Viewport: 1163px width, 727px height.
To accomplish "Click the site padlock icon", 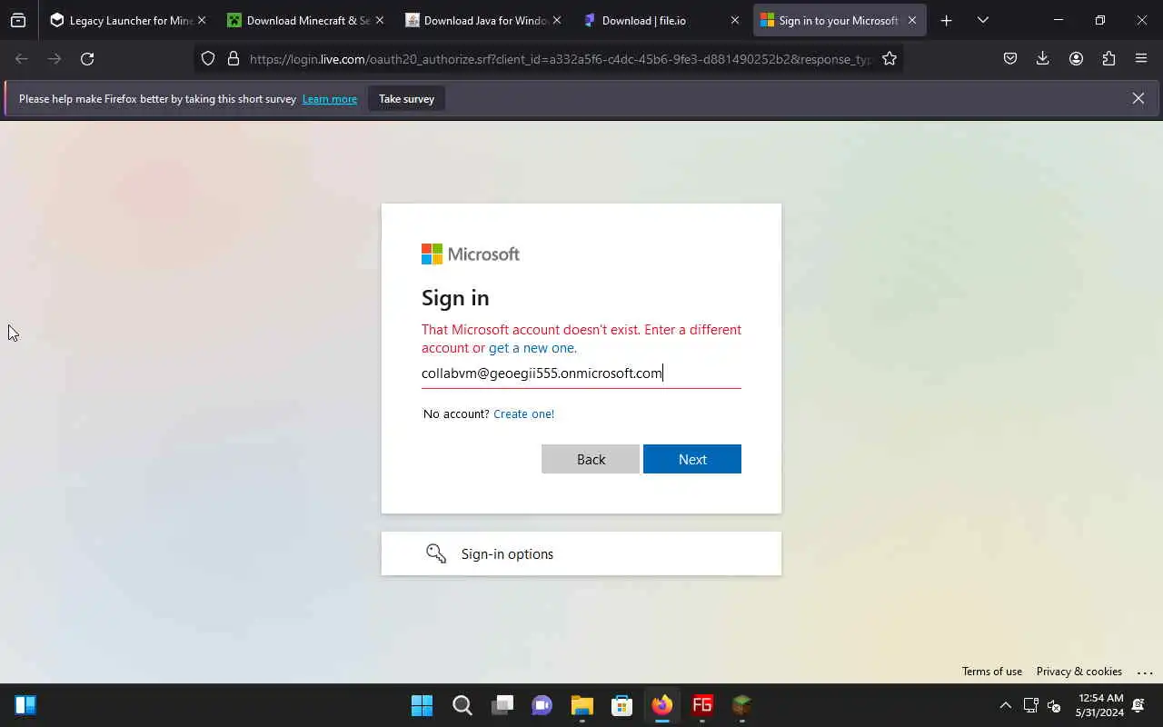I will [234, 59].
